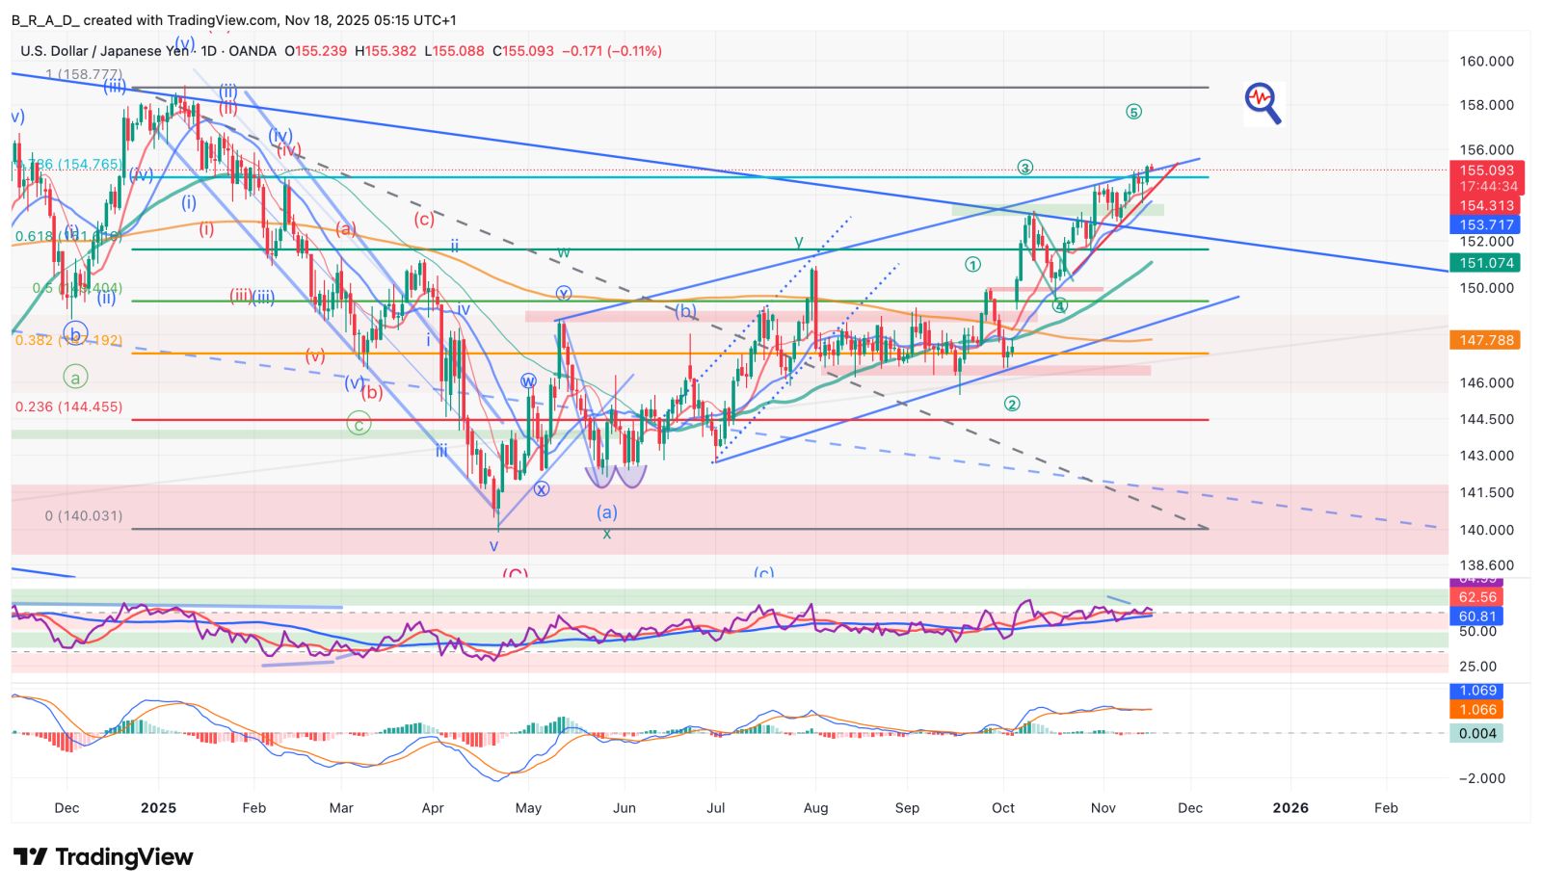Select the circled 5 wave marker
This screenshot has width=1542, height=891.
tap(1133, 112)
